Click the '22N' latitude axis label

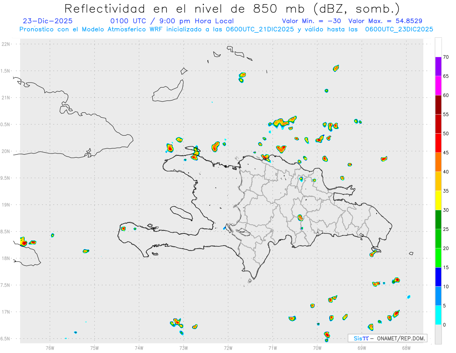point(6,44)
